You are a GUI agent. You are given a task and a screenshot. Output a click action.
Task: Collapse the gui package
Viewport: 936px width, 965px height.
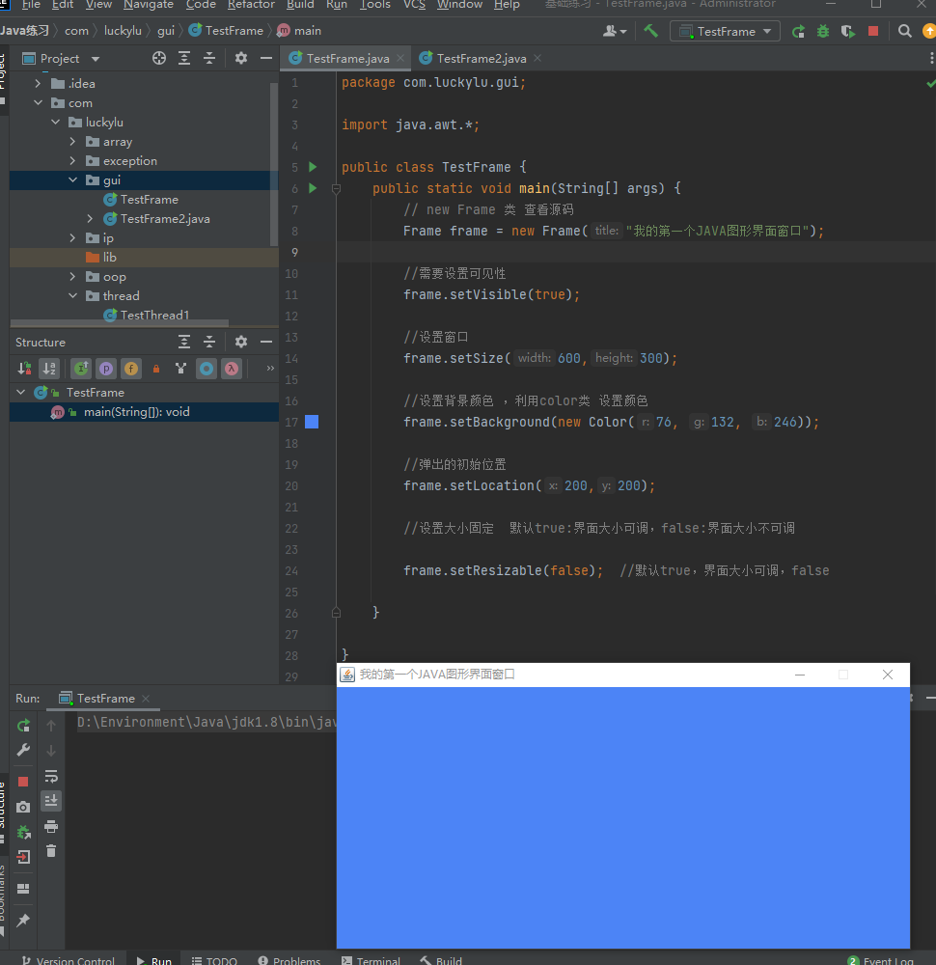pyautogui.click(x=72, y=179)
